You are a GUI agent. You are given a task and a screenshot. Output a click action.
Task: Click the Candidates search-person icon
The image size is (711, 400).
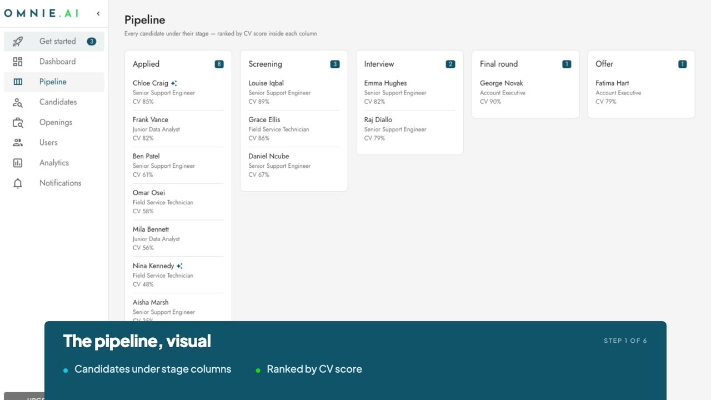click(18, 102)
